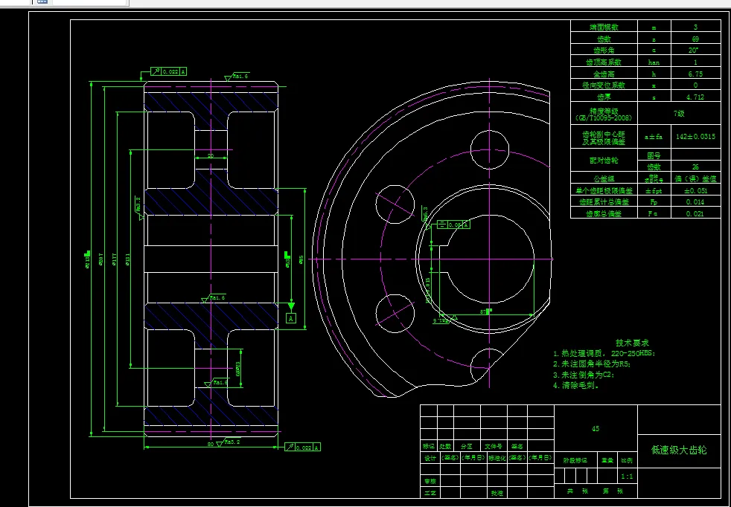Click the 重量 title block cell
731x507 pixels.
607,460
